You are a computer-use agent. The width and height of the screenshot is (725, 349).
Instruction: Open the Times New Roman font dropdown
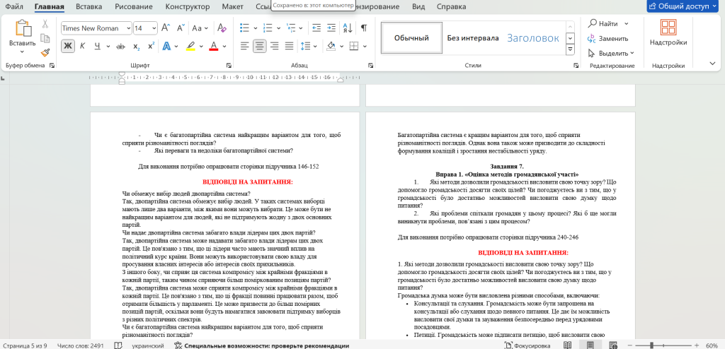(x=128, y=28)
